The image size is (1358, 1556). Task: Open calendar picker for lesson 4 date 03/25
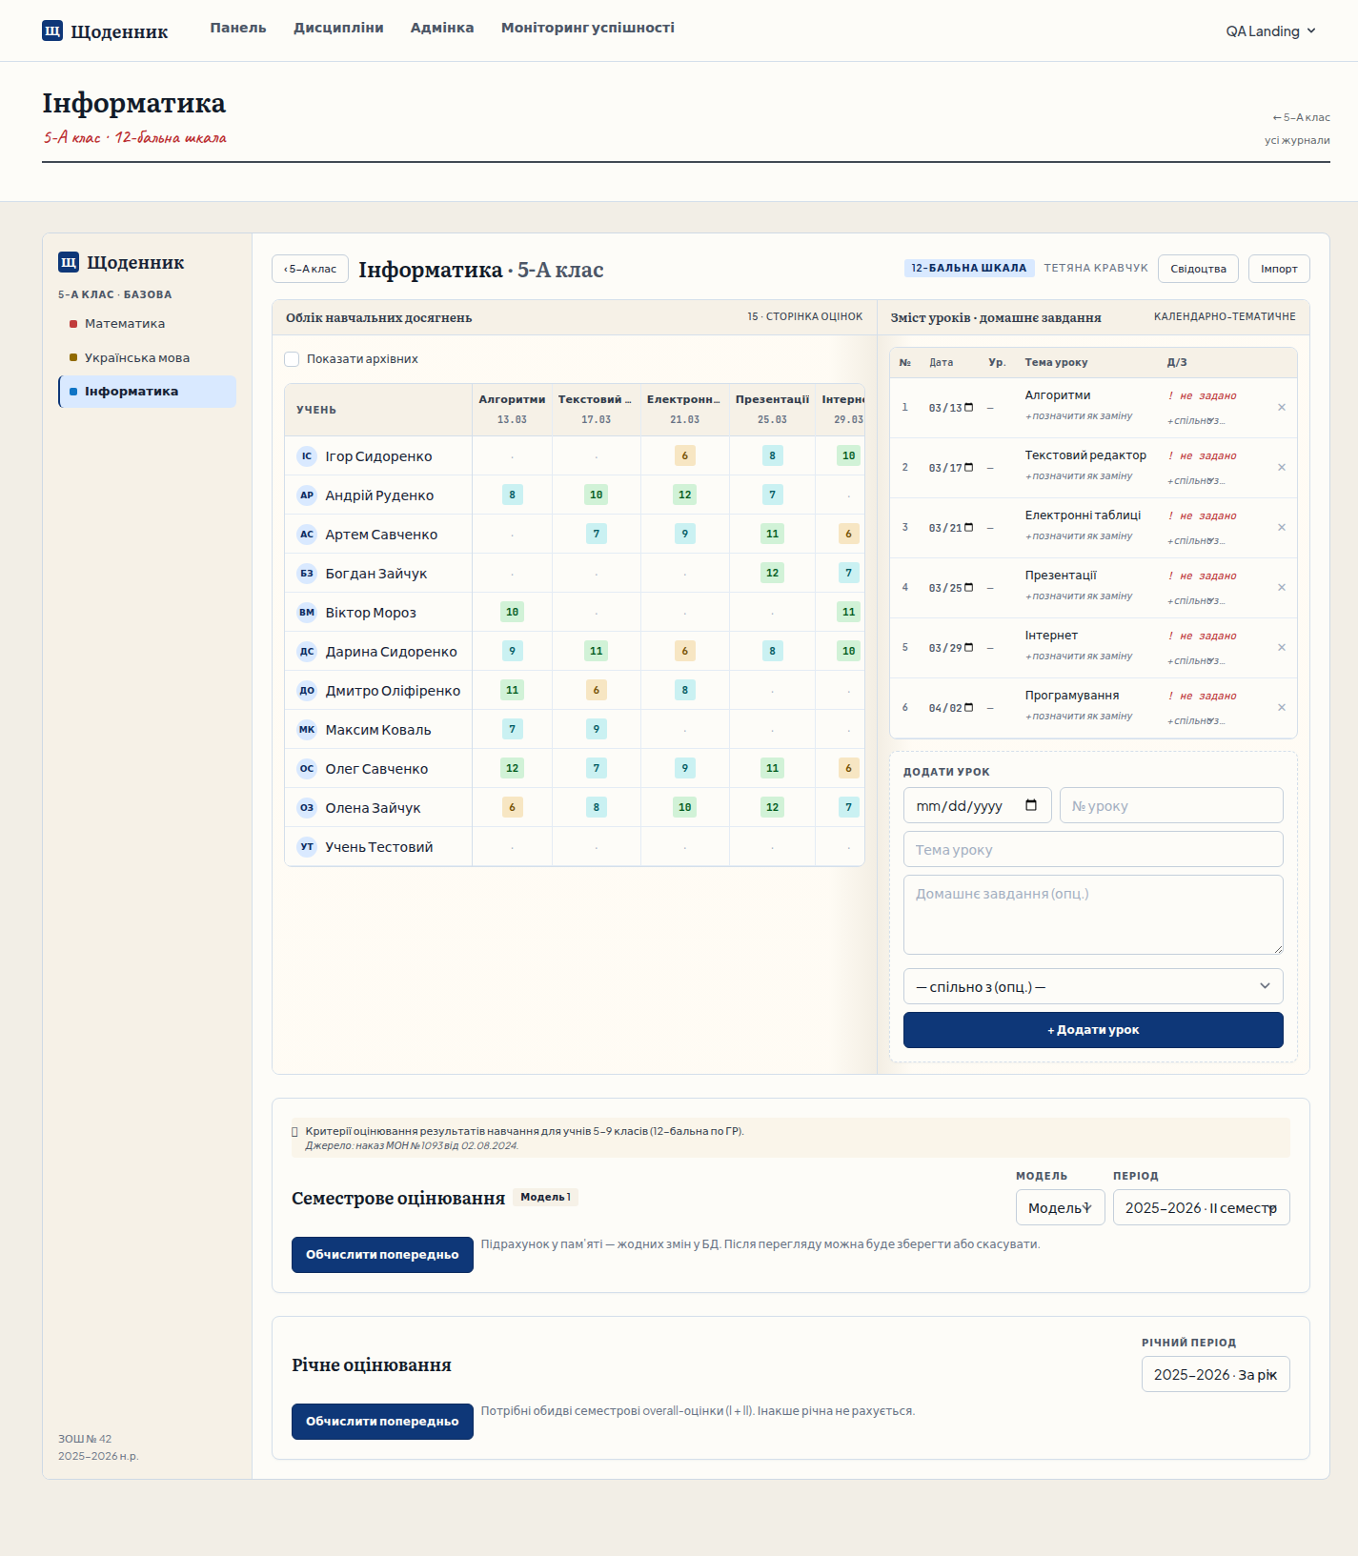point(969,587)
